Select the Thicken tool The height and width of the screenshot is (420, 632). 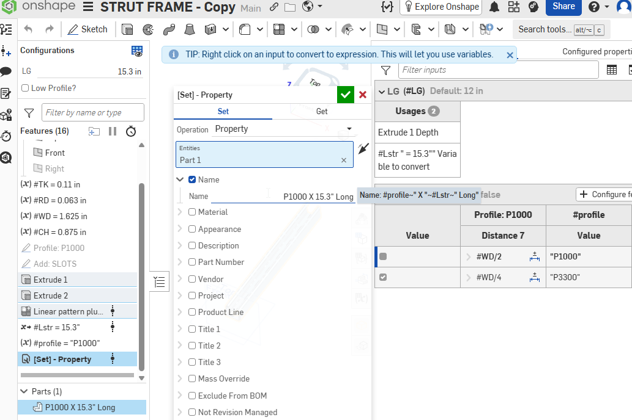coord(210,29)
